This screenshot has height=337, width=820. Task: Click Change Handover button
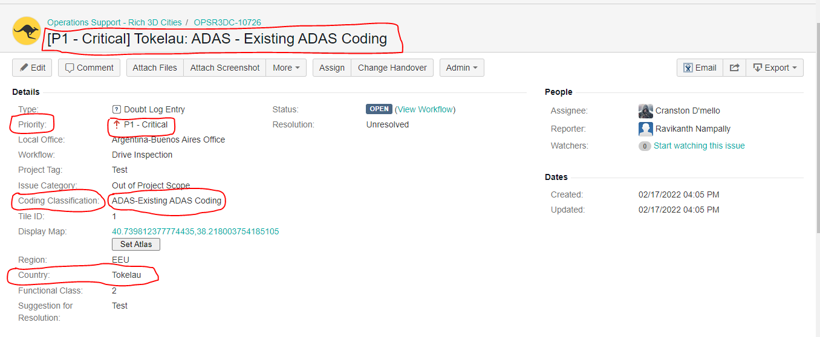click(x=392, y=68)
